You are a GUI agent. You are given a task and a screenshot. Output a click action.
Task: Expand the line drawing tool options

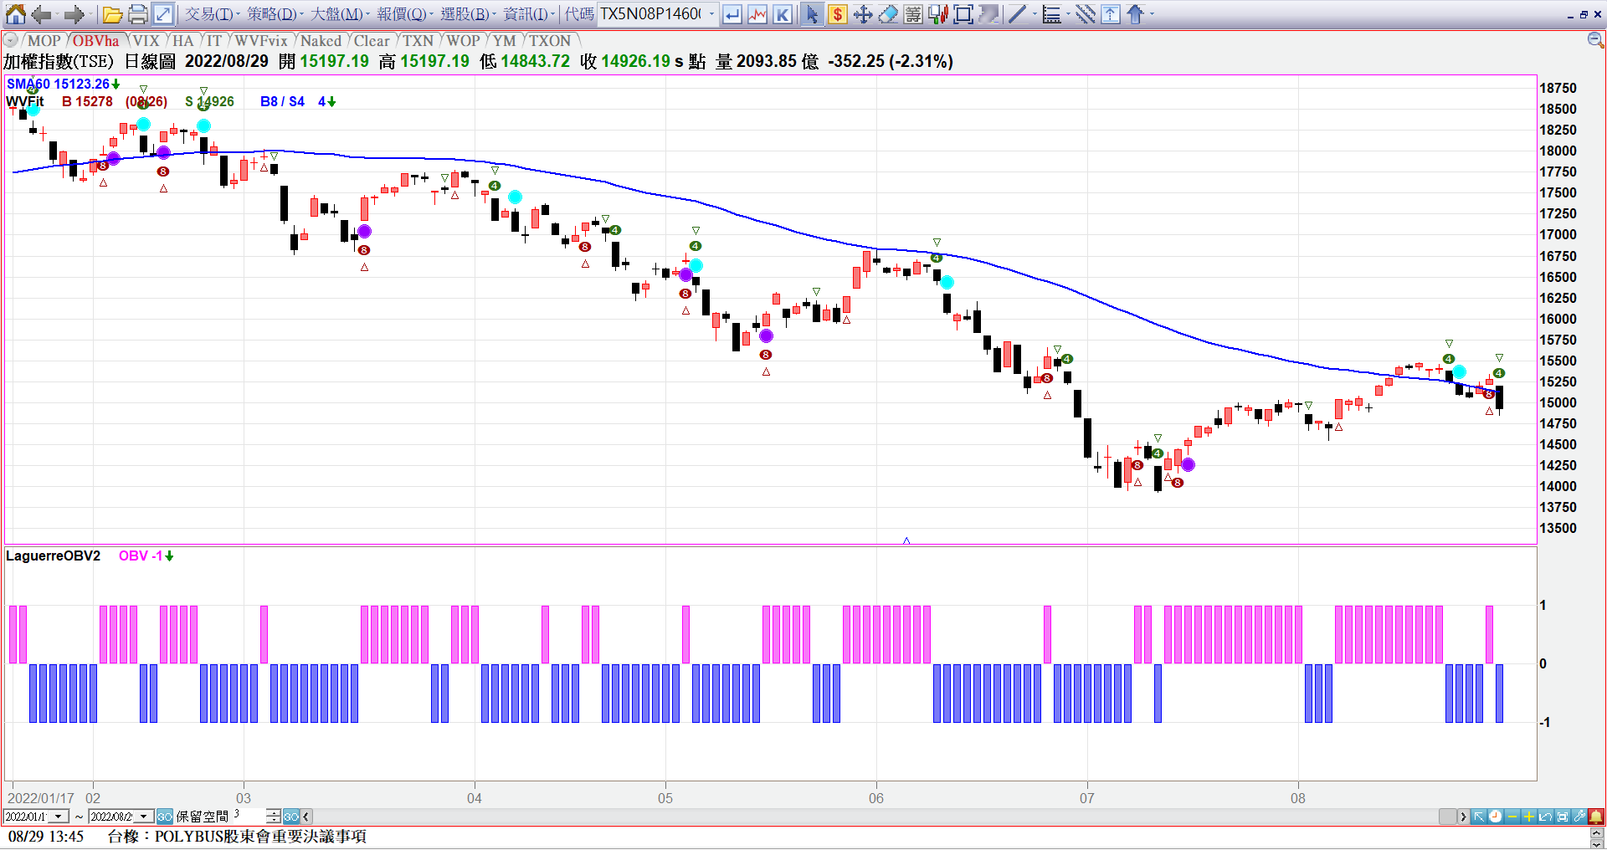pos(1035,14)
